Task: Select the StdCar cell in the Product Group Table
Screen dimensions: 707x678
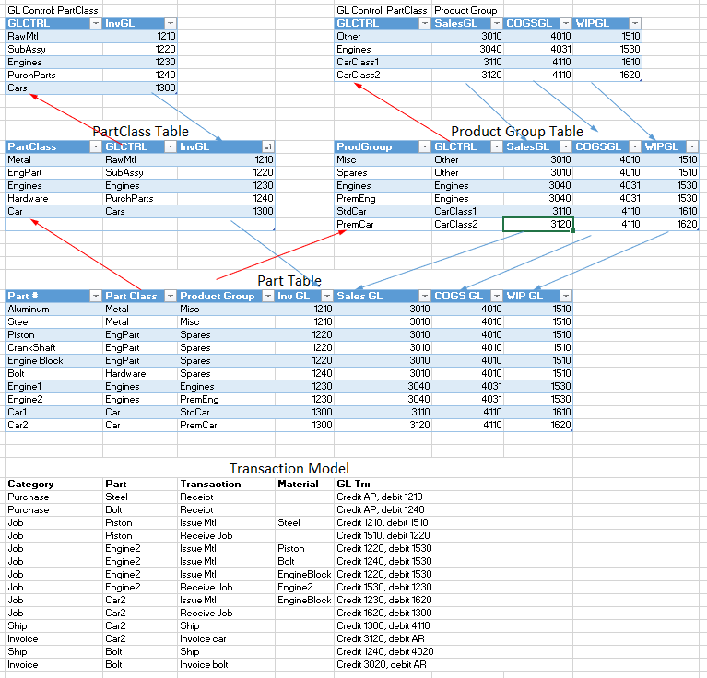Action: point(383,212)
